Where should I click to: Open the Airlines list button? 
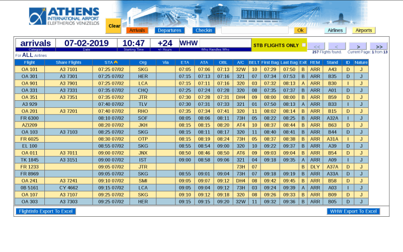(x=335, y=30)
